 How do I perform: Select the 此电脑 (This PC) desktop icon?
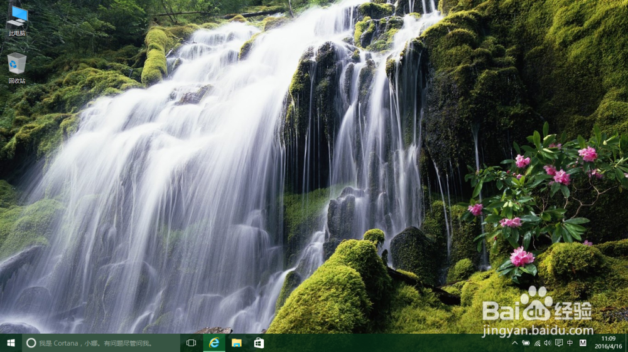(17, 21)
